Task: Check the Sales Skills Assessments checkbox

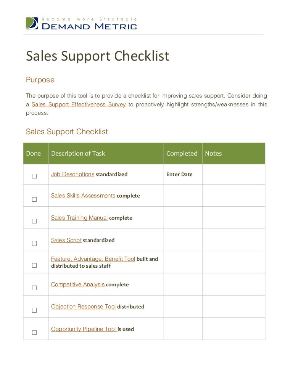Action: coord(34,199)
